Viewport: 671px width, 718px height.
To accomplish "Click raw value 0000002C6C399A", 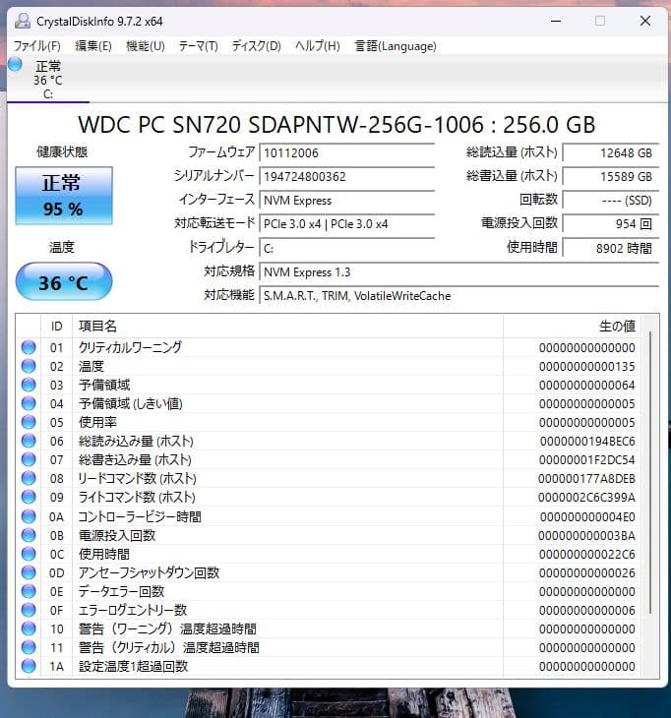I will coord(586,498).
